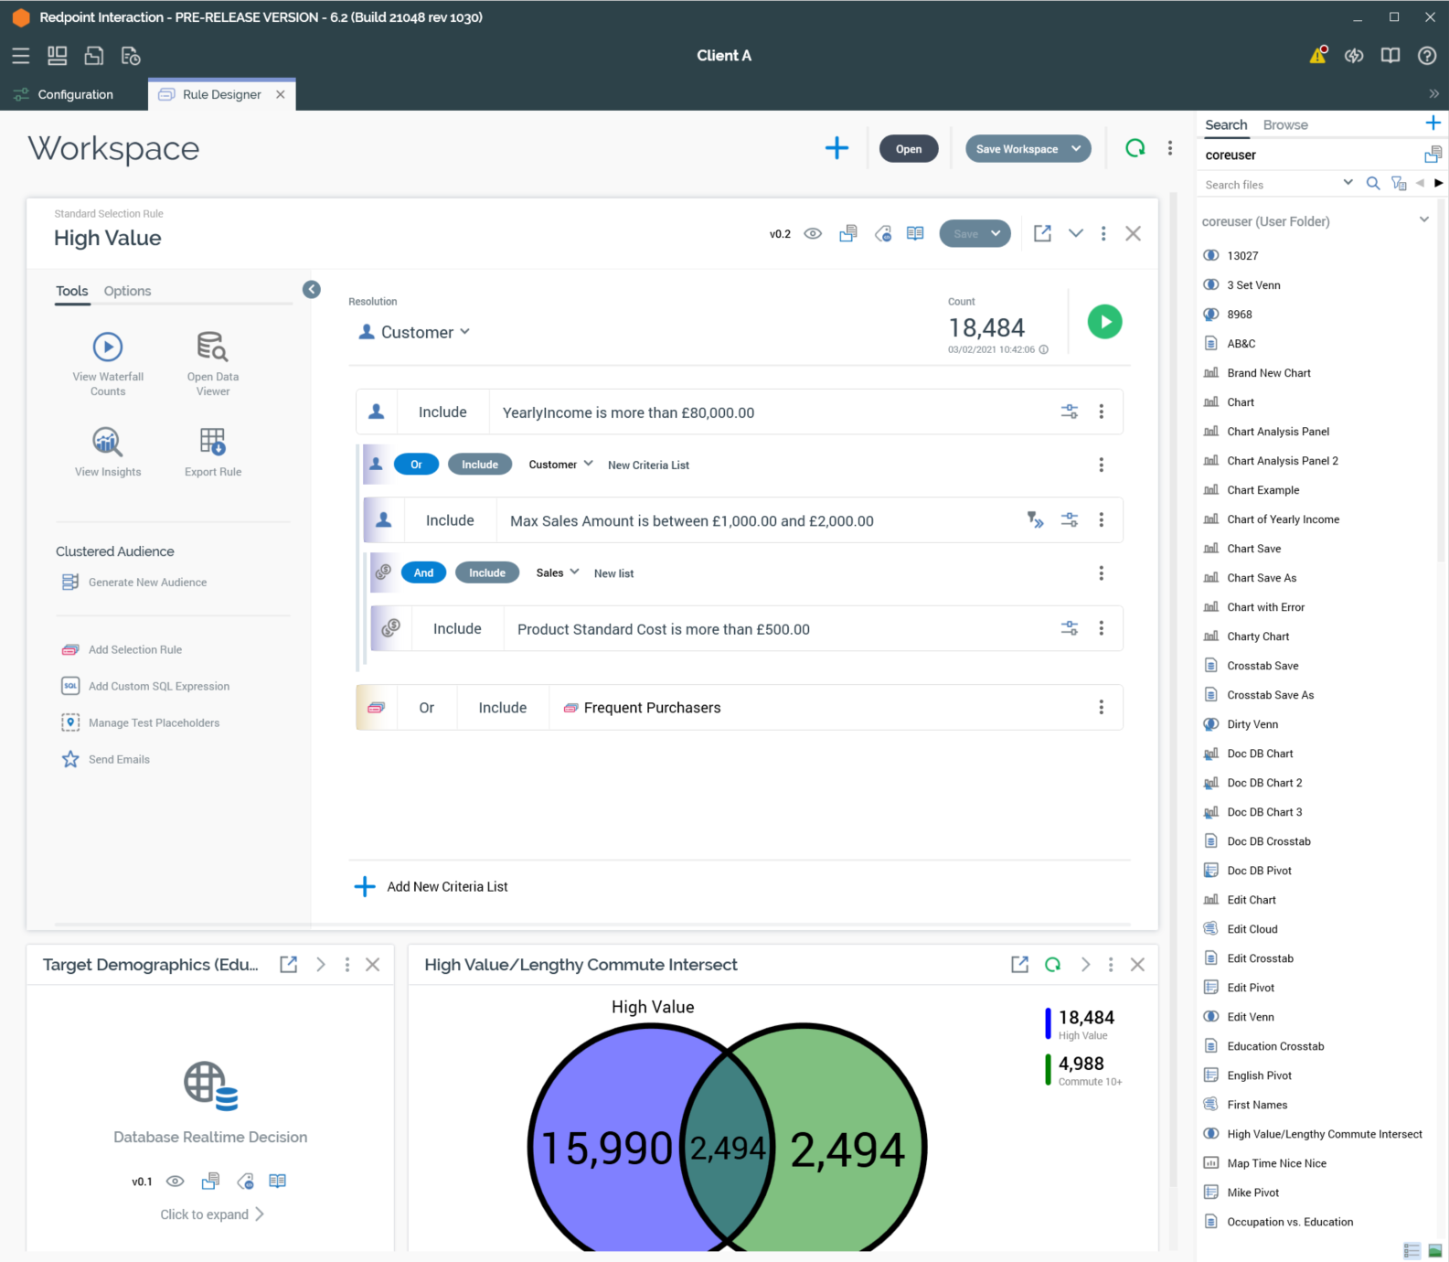Screen dimensions: 1449x1262
Task: Switch to the Browse tab
Action: coord(1284,124)
